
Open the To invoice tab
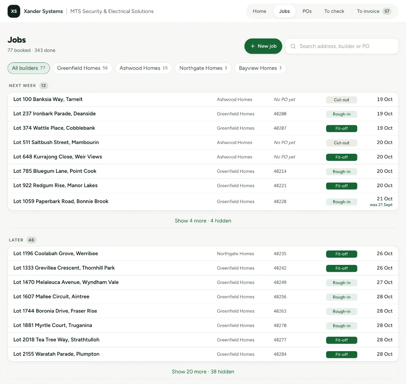(x=374, y=12)
